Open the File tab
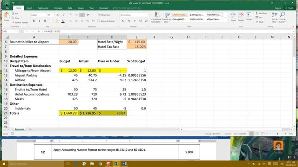 click(x=7, y=8)
